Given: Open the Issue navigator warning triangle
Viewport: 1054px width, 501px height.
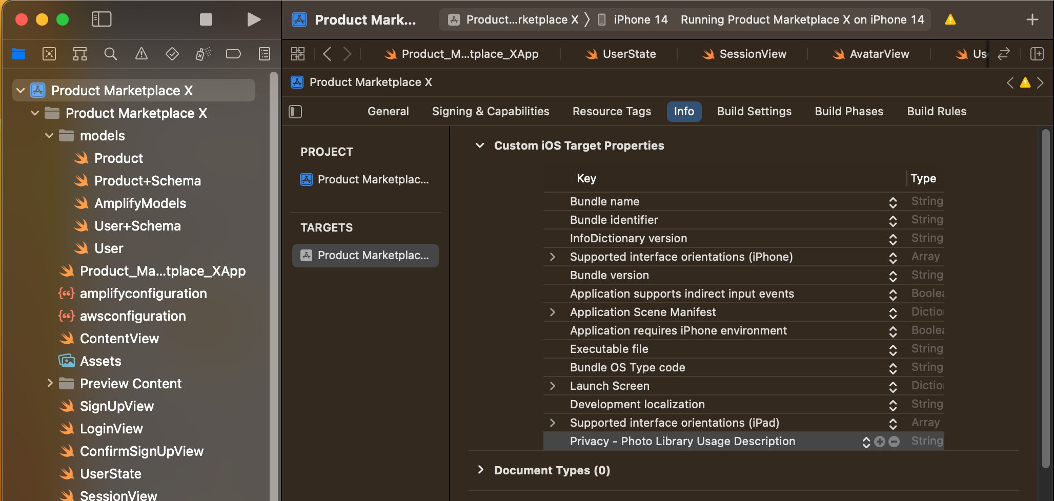Looking at the screenshot, I should coord(141,54).
